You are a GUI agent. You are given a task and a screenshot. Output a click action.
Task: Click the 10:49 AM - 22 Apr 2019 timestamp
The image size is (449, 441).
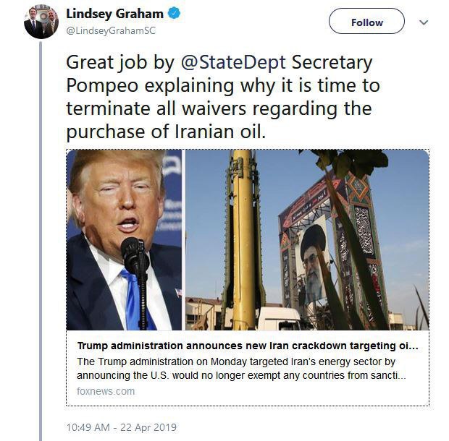pyautogui.click(x=121, y=427)
